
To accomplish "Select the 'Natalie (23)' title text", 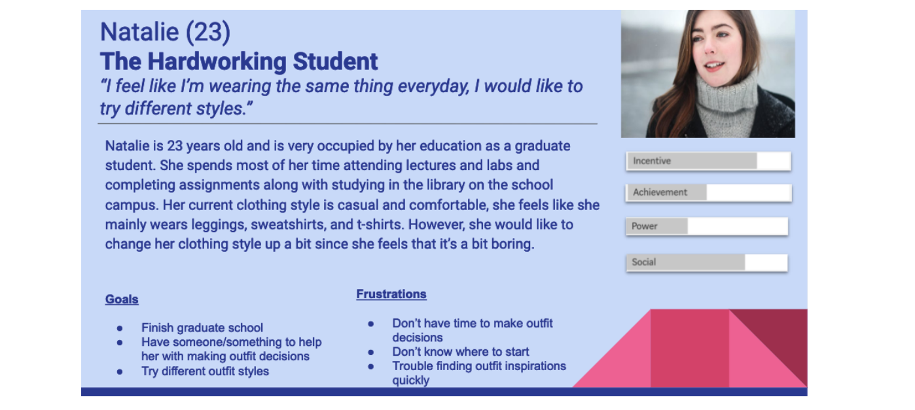I will click(165, 31).
